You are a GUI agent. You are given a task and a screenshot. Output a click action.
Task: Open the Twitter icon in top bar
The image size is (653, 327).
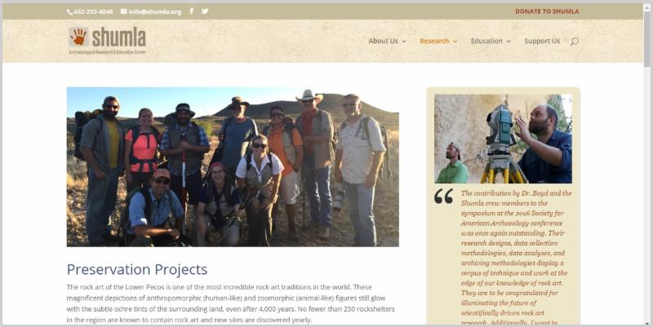[205, 11]
